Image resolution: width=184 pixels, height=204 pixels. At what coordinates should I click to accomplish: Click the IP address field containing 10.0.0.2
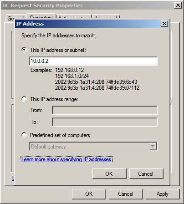point(93,61)
